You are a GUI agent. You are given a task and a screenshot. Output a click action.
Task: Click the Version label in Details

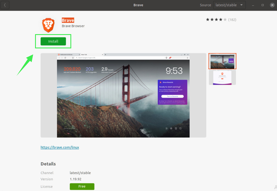point(47,179)
